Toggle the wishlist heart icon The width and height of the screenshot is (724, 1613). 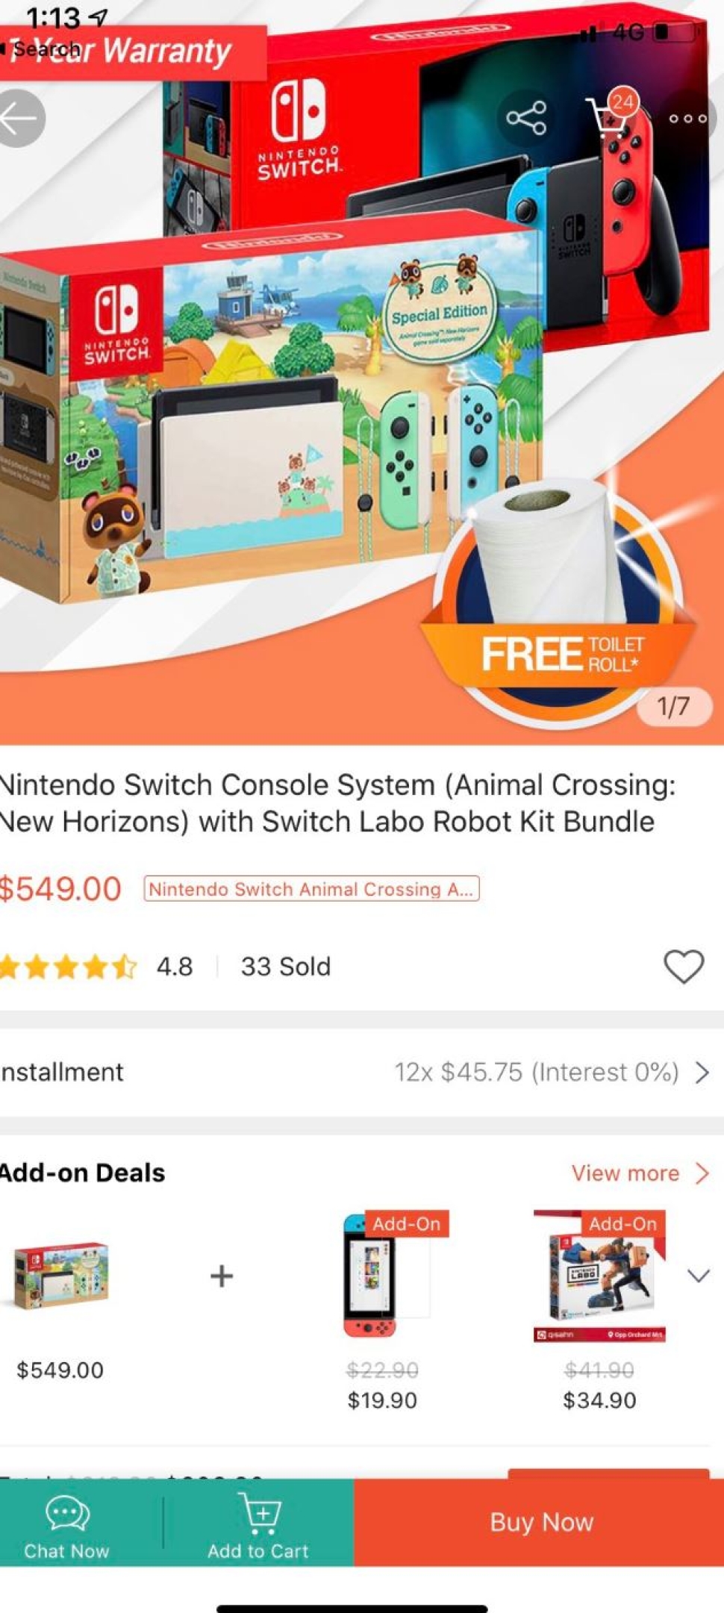point(684,967)
